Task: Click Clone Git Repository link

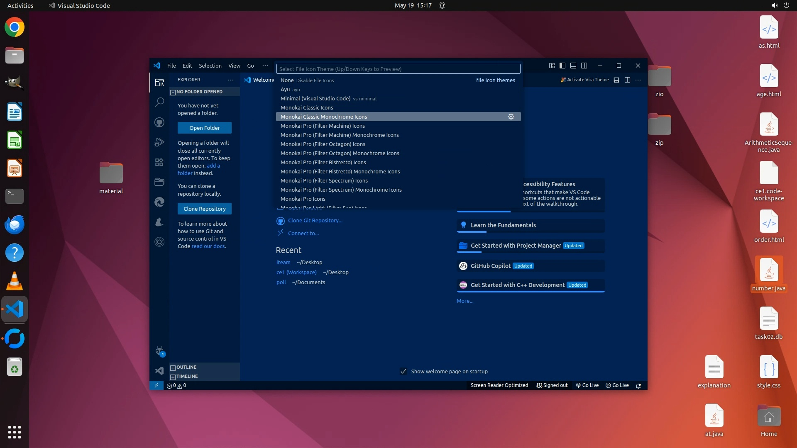Action: point(315,220)
